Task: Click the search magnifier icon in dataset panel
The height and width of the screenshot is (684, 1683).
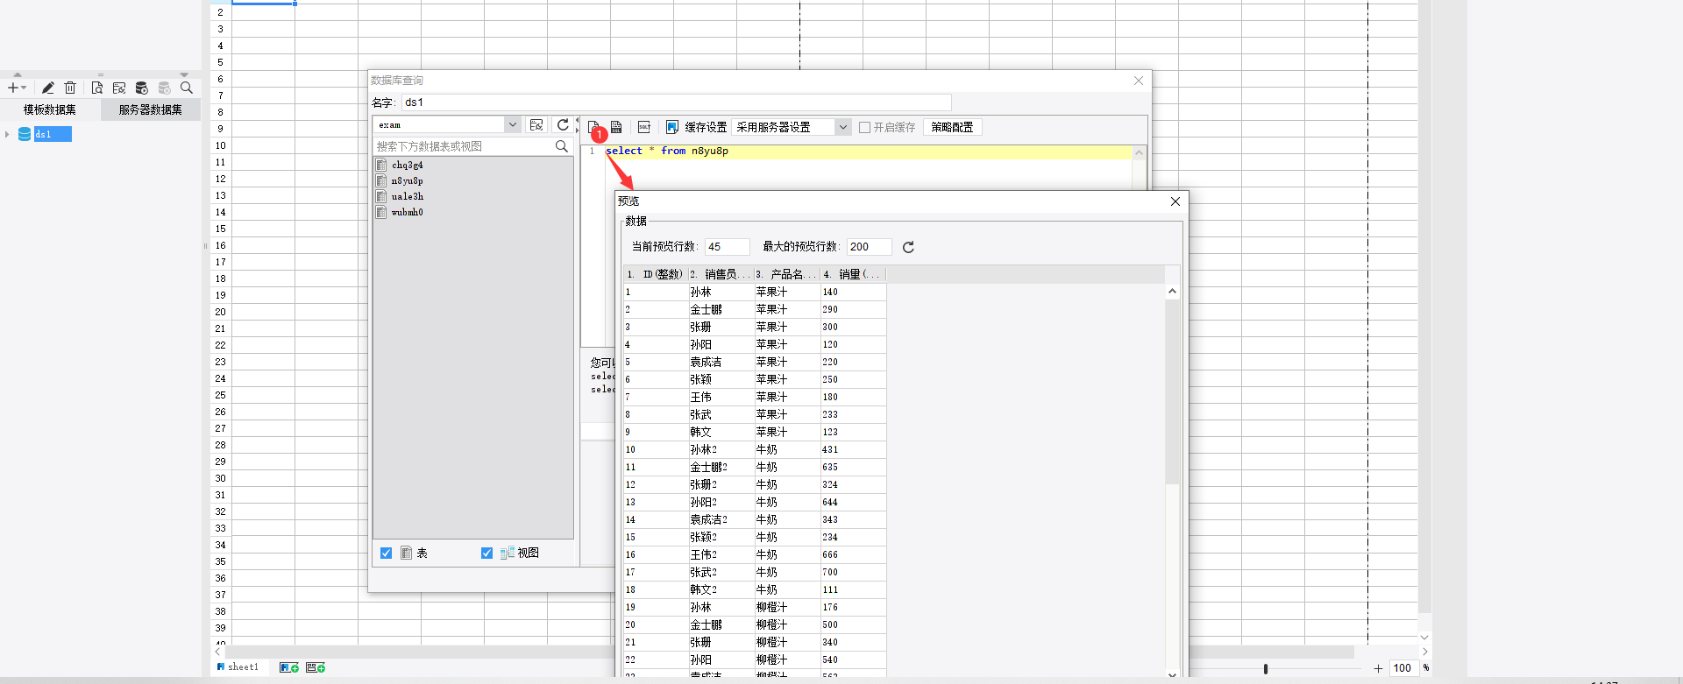Action: coord(187,88)
